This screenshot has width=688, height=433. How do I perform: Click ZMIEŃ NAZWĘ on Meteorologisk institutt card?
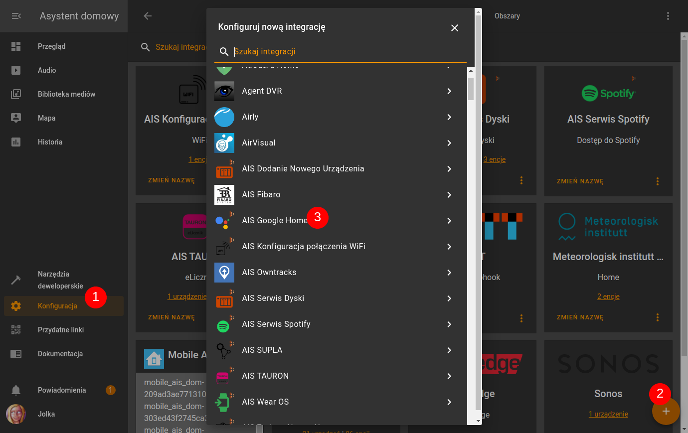pyautogui.click(x=580, y=317)
